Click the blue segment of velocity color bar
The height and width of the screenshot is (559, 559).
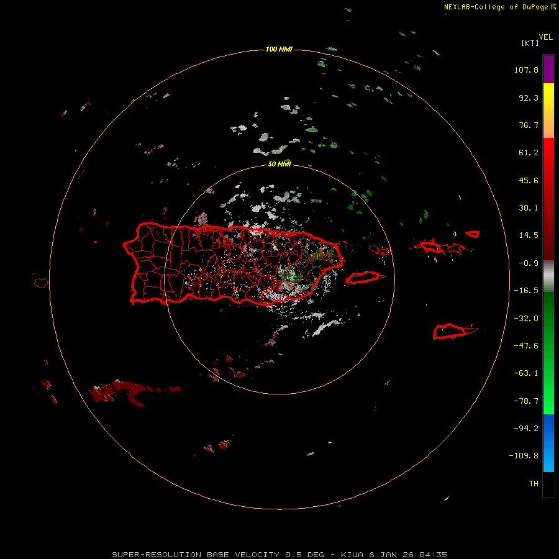(548, 443)
